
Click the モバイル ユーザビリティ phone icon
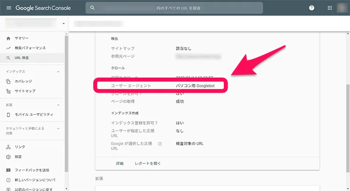(8, 115)
